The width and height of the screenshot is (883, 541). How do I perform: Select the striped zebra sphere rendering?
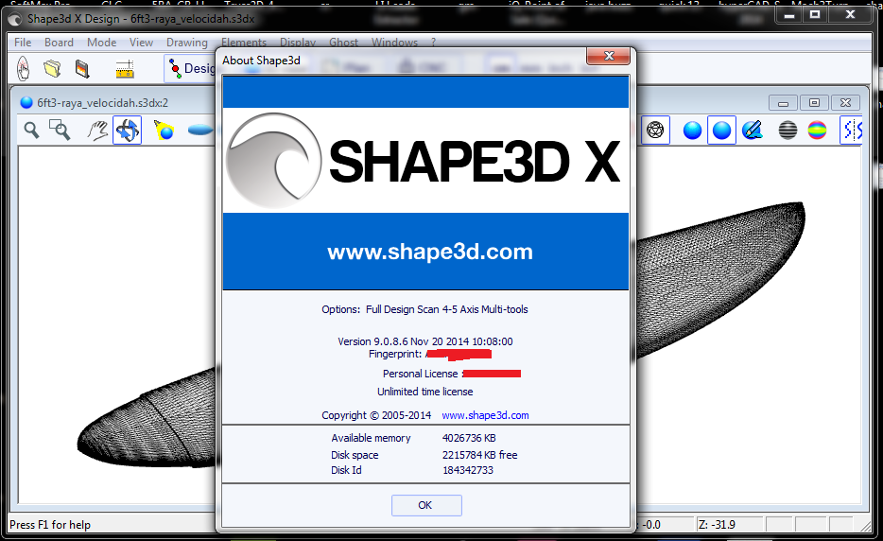tap(788, 131)
